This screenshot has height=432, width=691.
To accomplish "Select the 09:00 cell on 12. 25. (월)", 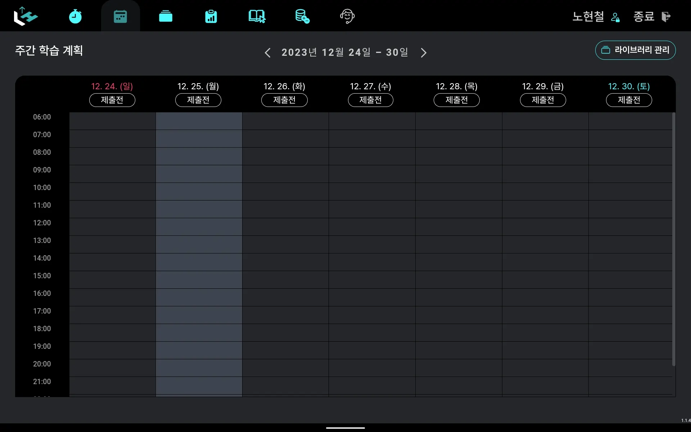I will pyautogui.click(x=199, y=174).
